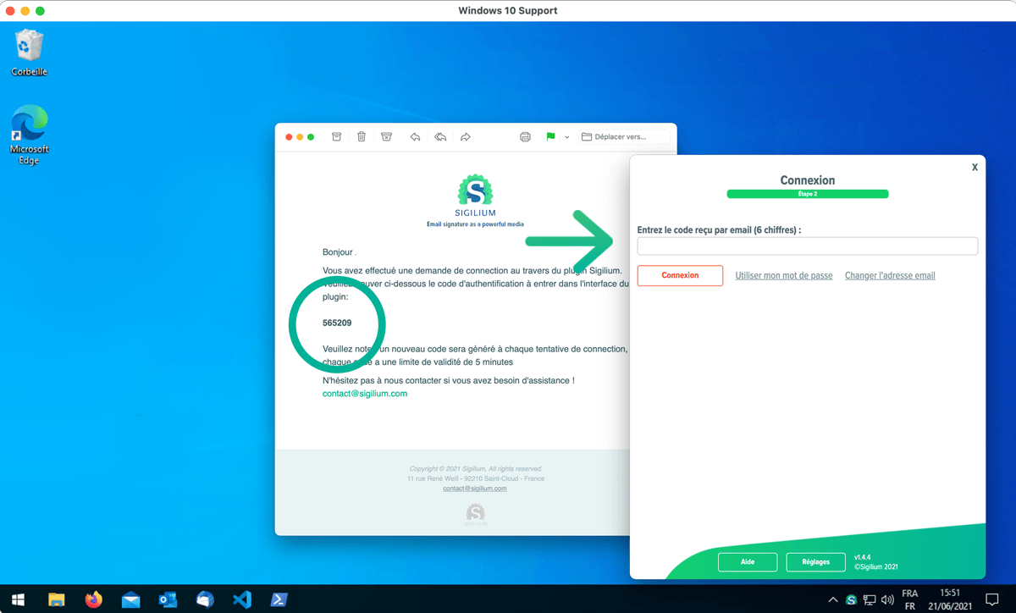Print the email using the printer icon
Viewport: 1016px width, 613px height.
pyautogui.click(x=525, y=137)
